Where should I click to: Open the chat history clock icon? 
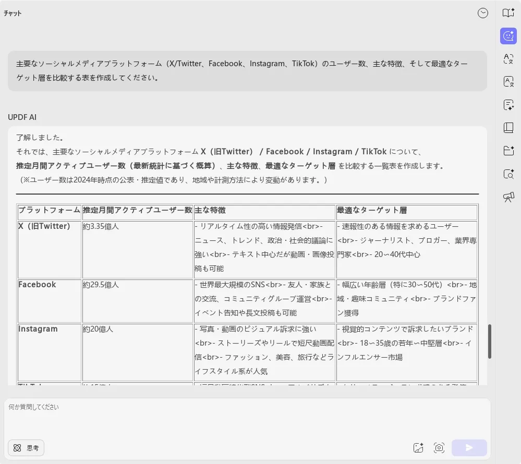[483, 14]
